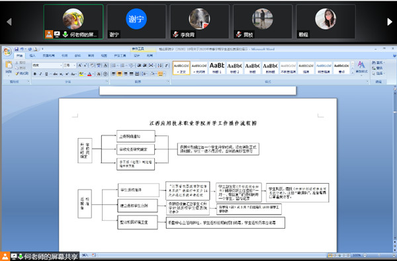Click the Find binoculars icon
This screenshot has height=261, width=397.
click(374, 63)
